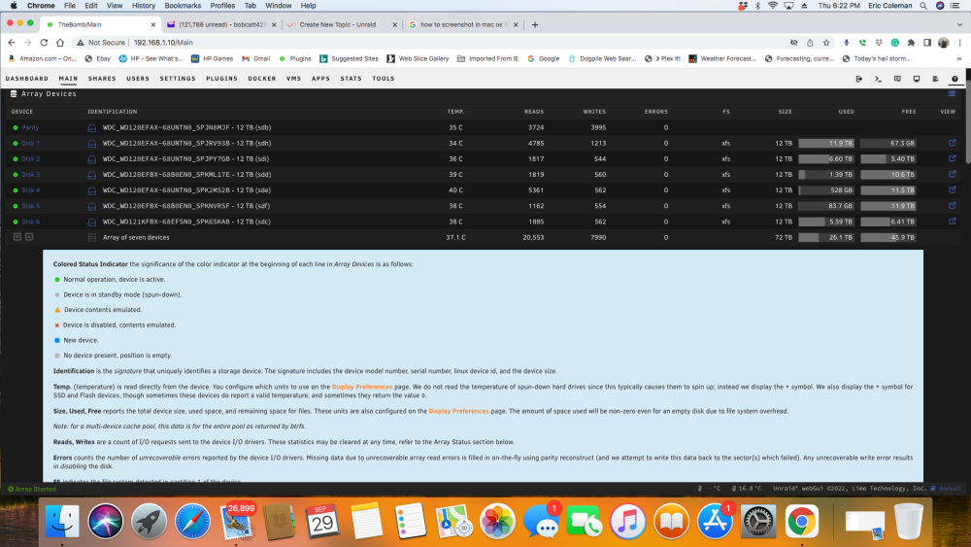Open the log icon in Unraid header

tap(936, 79)
